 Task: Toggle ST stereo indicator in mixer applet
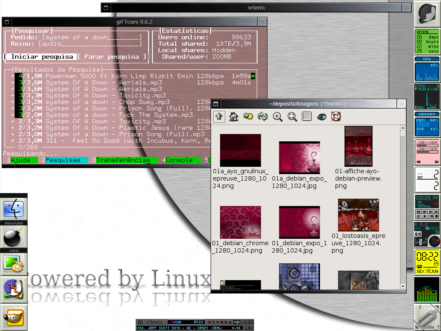(428, 228)
